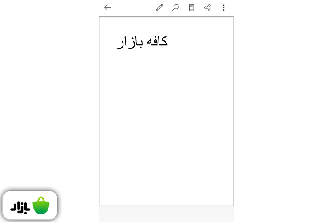Click the bottom edge of the page
Screen dimensions: 333x222
click(166, 205)
